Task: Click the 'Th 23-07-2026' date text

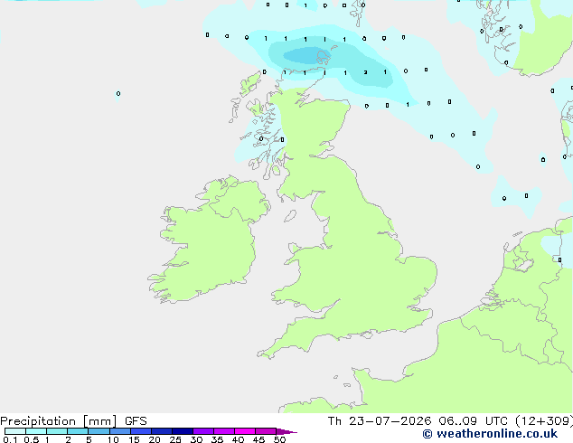Action: [380, 421]
